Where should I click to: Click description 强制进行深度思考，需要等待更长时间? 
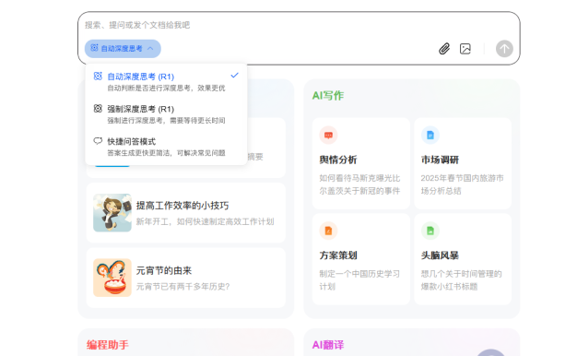(166, 121)
